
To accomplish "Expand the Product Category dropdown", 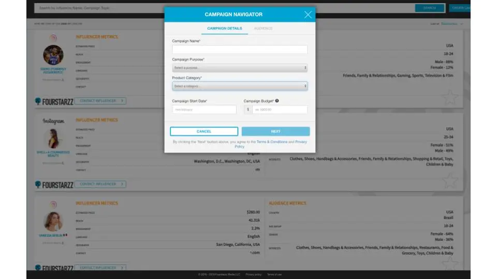I will click(240, 86).
